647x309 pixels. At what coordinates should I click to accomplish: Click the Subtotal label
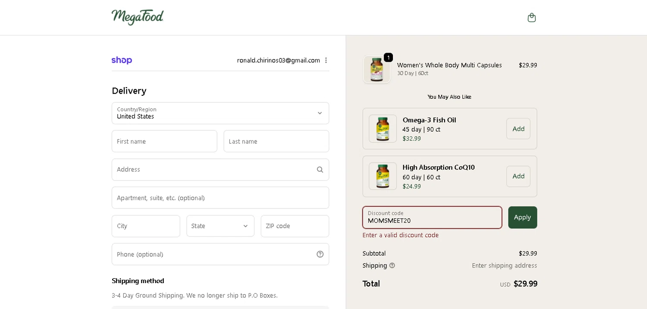tap(374, 253)
